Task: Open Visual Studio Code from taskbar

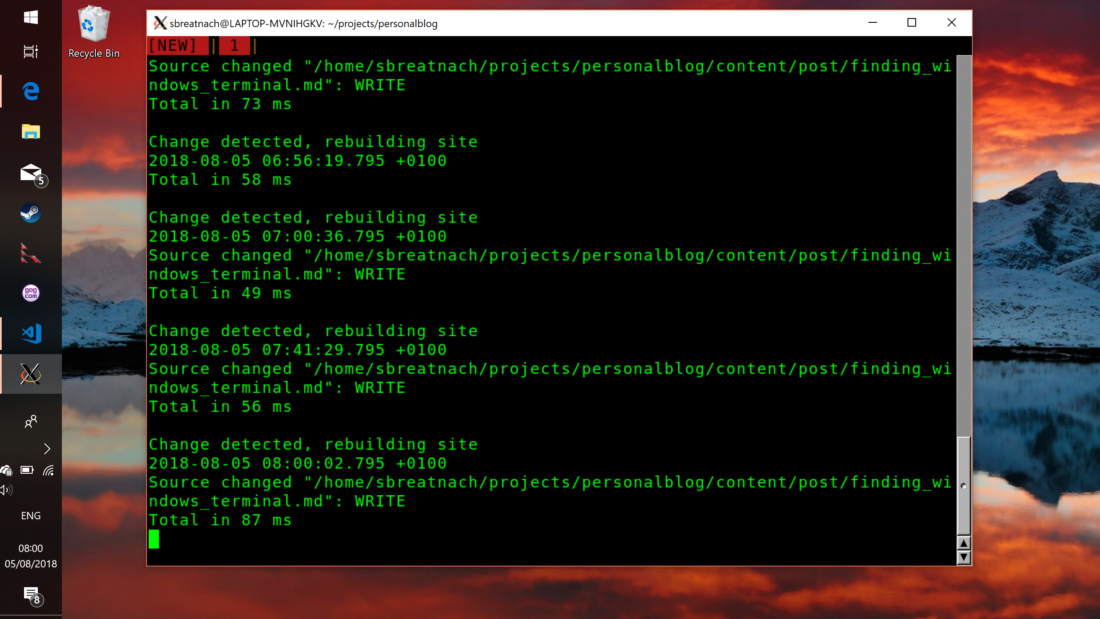Action: click(31, 333)
